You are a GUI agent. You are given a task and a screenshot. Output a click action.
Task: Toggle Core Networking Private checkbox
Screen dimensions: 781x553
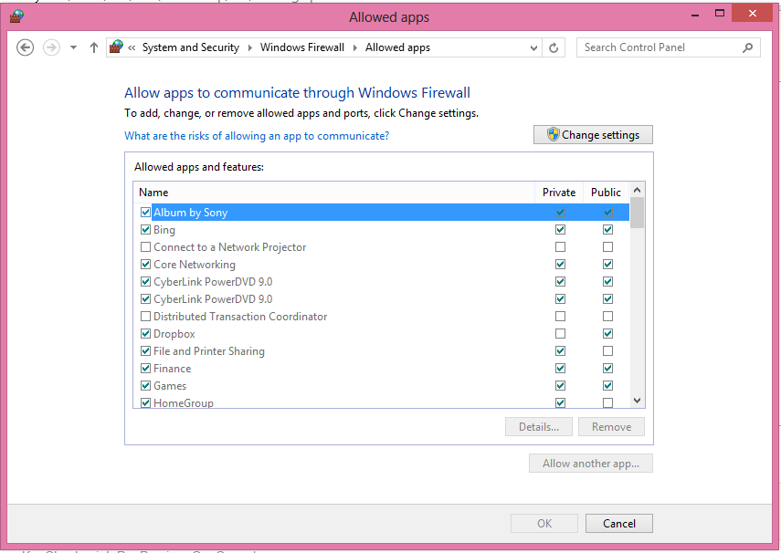click(560, 265)
